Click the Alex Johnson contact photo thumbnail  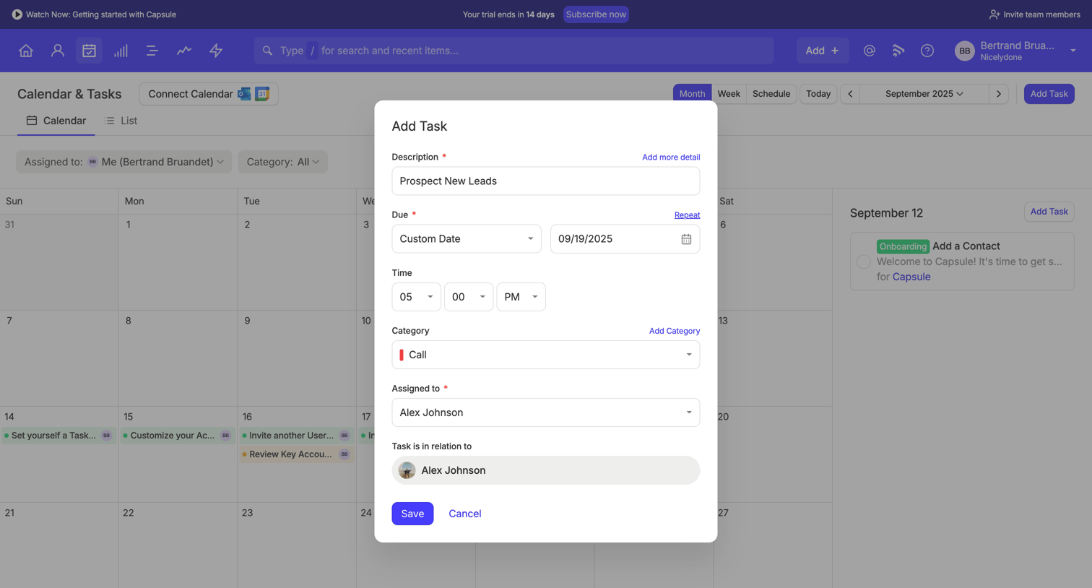point(407,470)
